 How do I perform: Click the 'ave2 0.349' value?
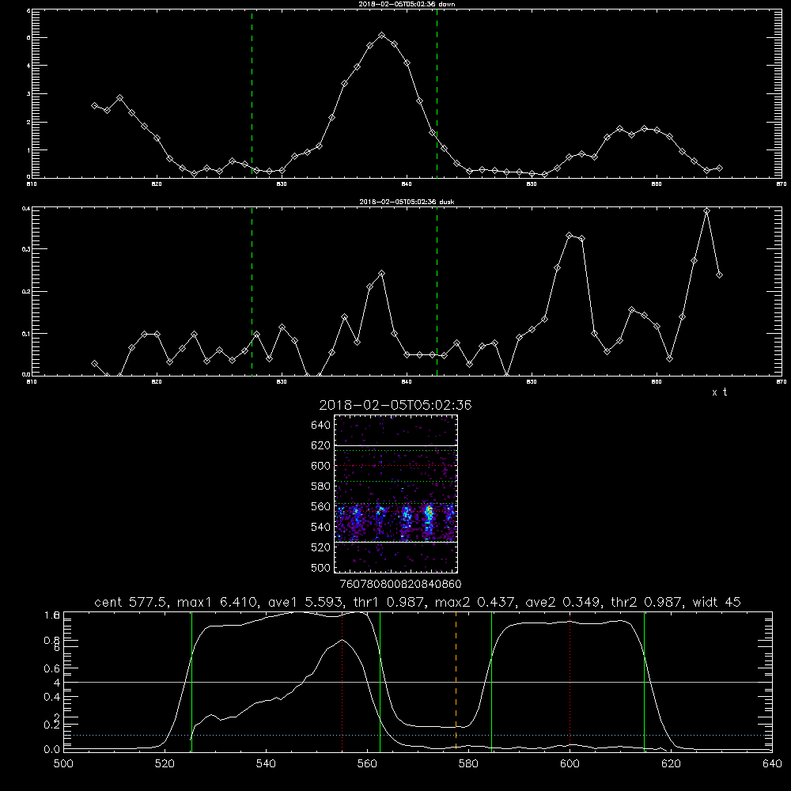point(562,602)
